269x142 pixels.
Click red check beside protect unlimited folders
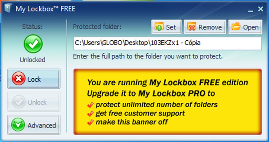[90, 105]
